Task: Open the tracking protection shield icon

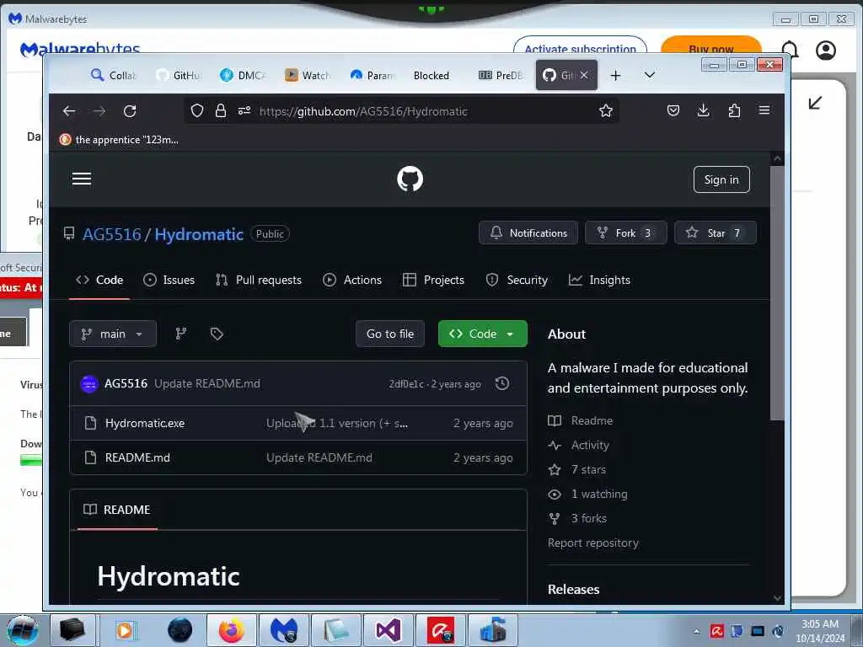Action: tap(197, 111)
